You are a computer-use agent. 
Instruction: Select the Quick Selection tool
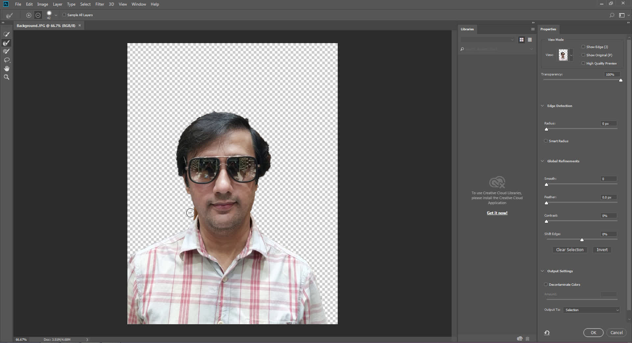click(x=6, y=34)
